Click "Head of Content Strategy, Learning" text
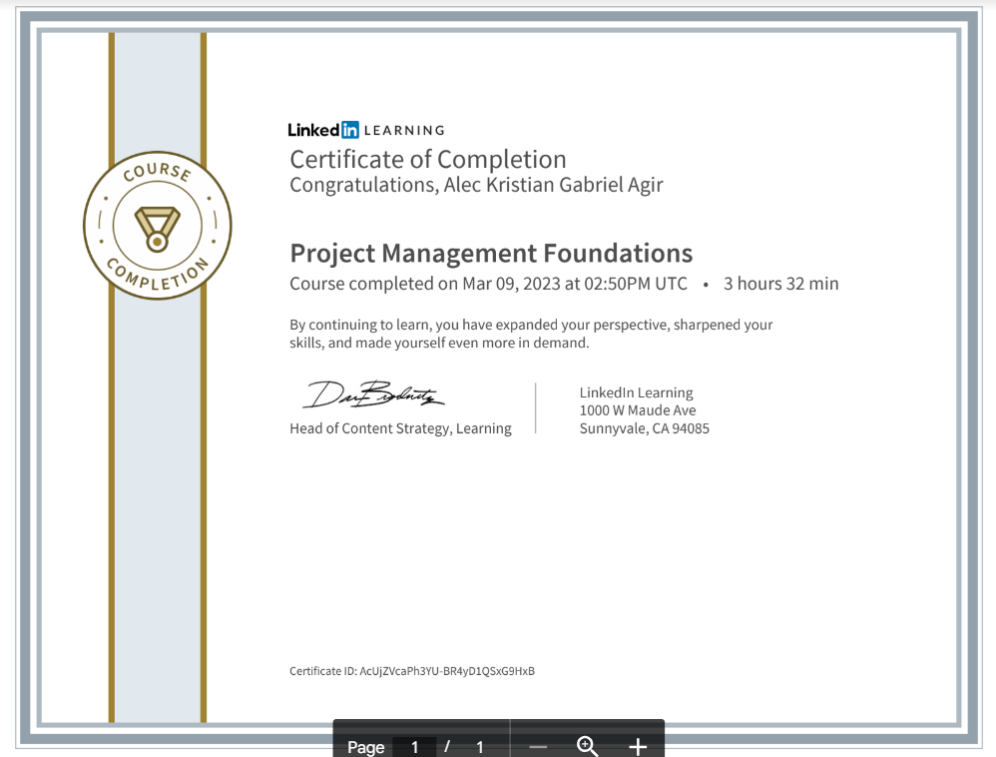Viewport: 996px width, 757px height. (x=400, y=427)
